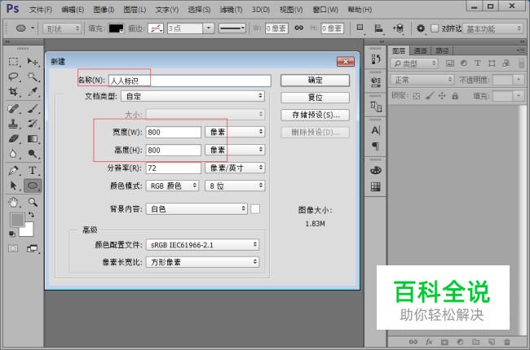The height and width of the screenshot is (350, 530).
Task: Select the Magic Wand tool
Action: (33, 77)
